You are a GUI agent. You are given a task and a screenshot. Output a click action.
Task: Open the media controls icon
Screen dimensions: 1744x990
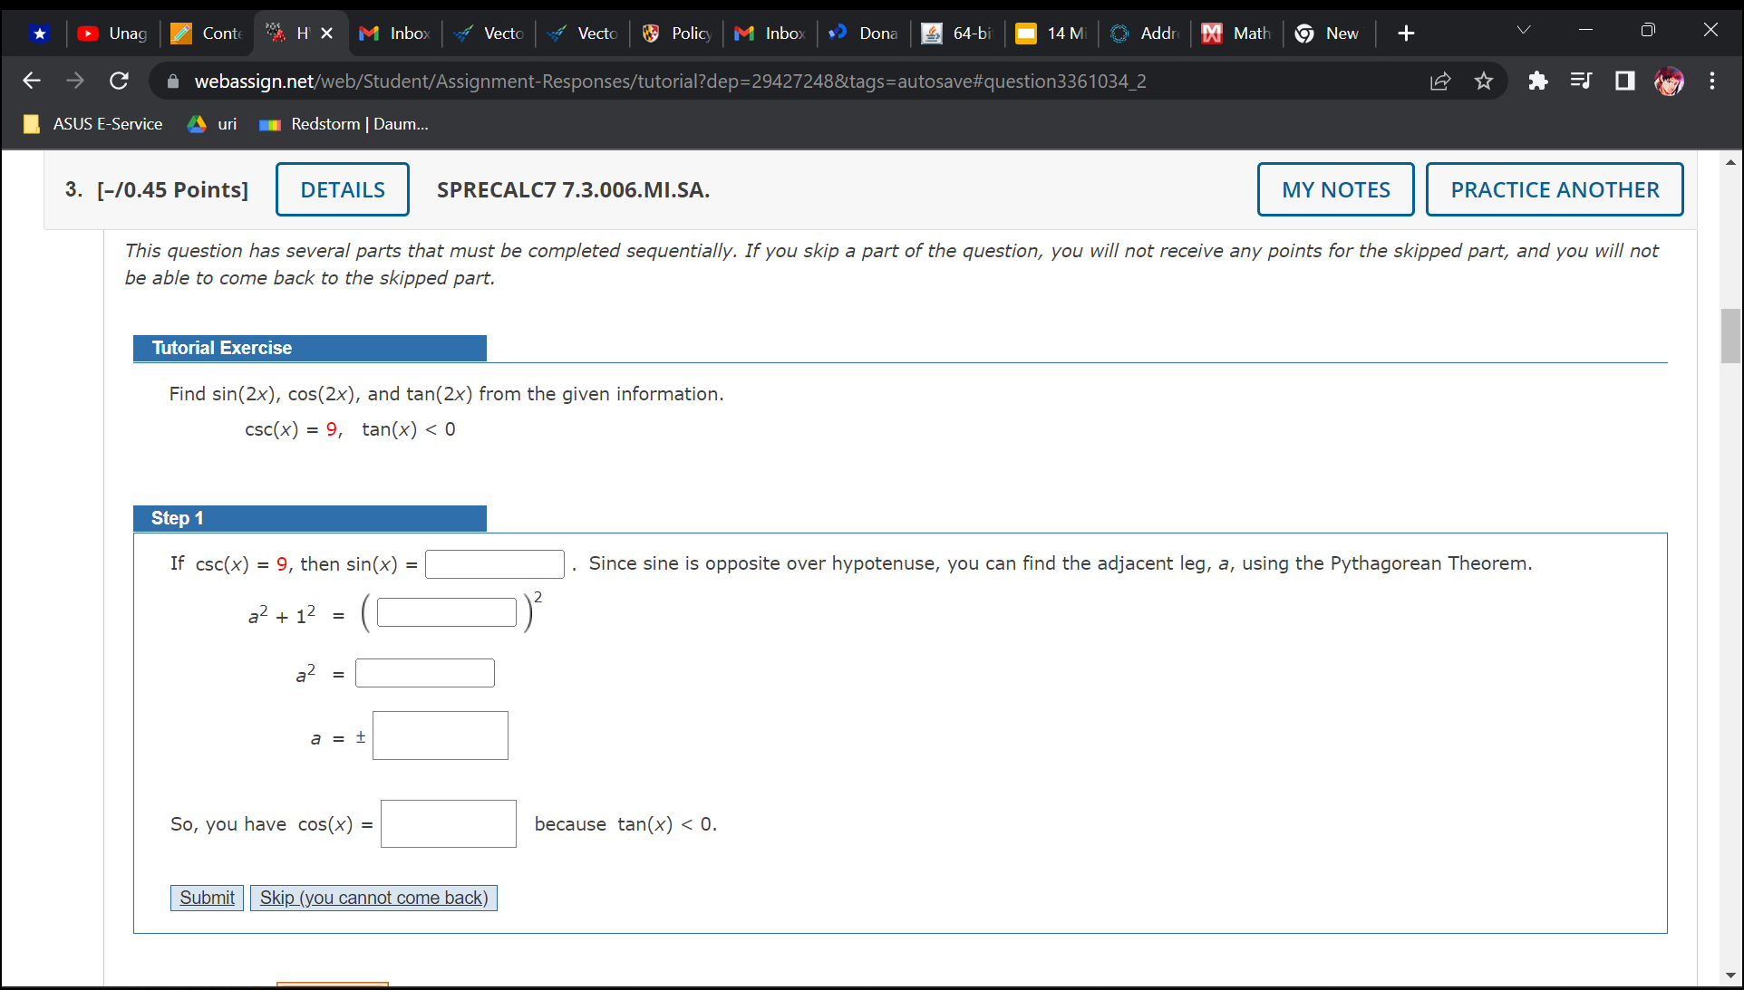(1581, 82)
